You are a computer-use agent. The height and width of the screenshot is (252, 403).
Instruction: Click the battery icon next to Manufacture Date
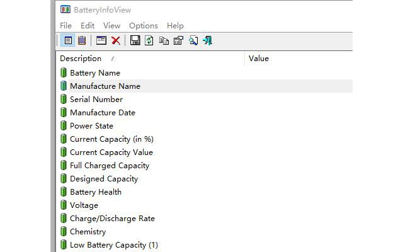coord(64,112)
